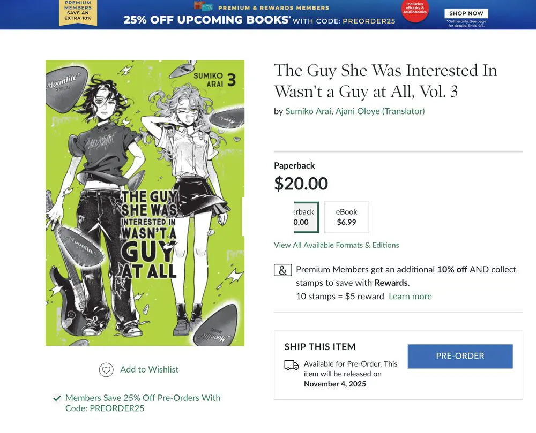
Task: Click the yellow Premium Members Save ribbon
Action: pyautogui.click(x=78, y=13)
